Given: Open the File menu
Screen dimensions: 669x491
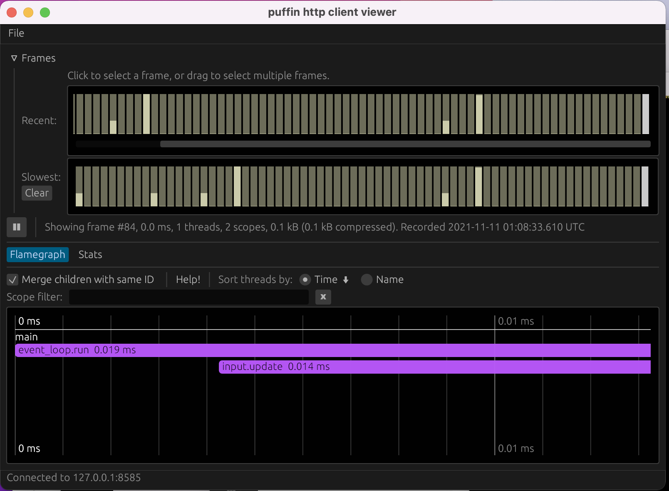Looking at the screenshot, I should [16, 33].
